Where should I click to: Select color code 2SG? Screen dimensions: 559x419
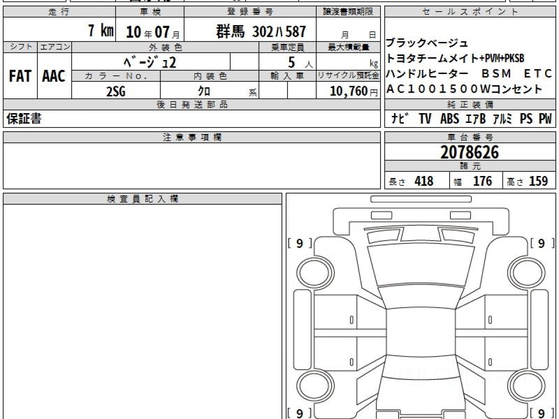pos(116,91)
